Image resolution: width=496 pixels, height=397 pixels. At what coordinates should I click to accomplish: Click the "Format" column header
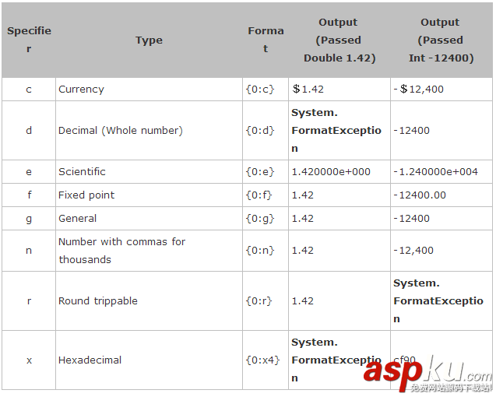(x=266, y=40)
